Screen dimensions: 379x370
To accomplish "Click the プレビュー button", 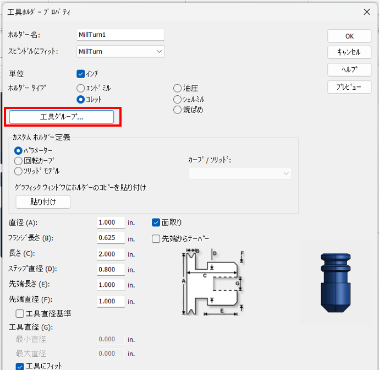I will click(349, 87).
